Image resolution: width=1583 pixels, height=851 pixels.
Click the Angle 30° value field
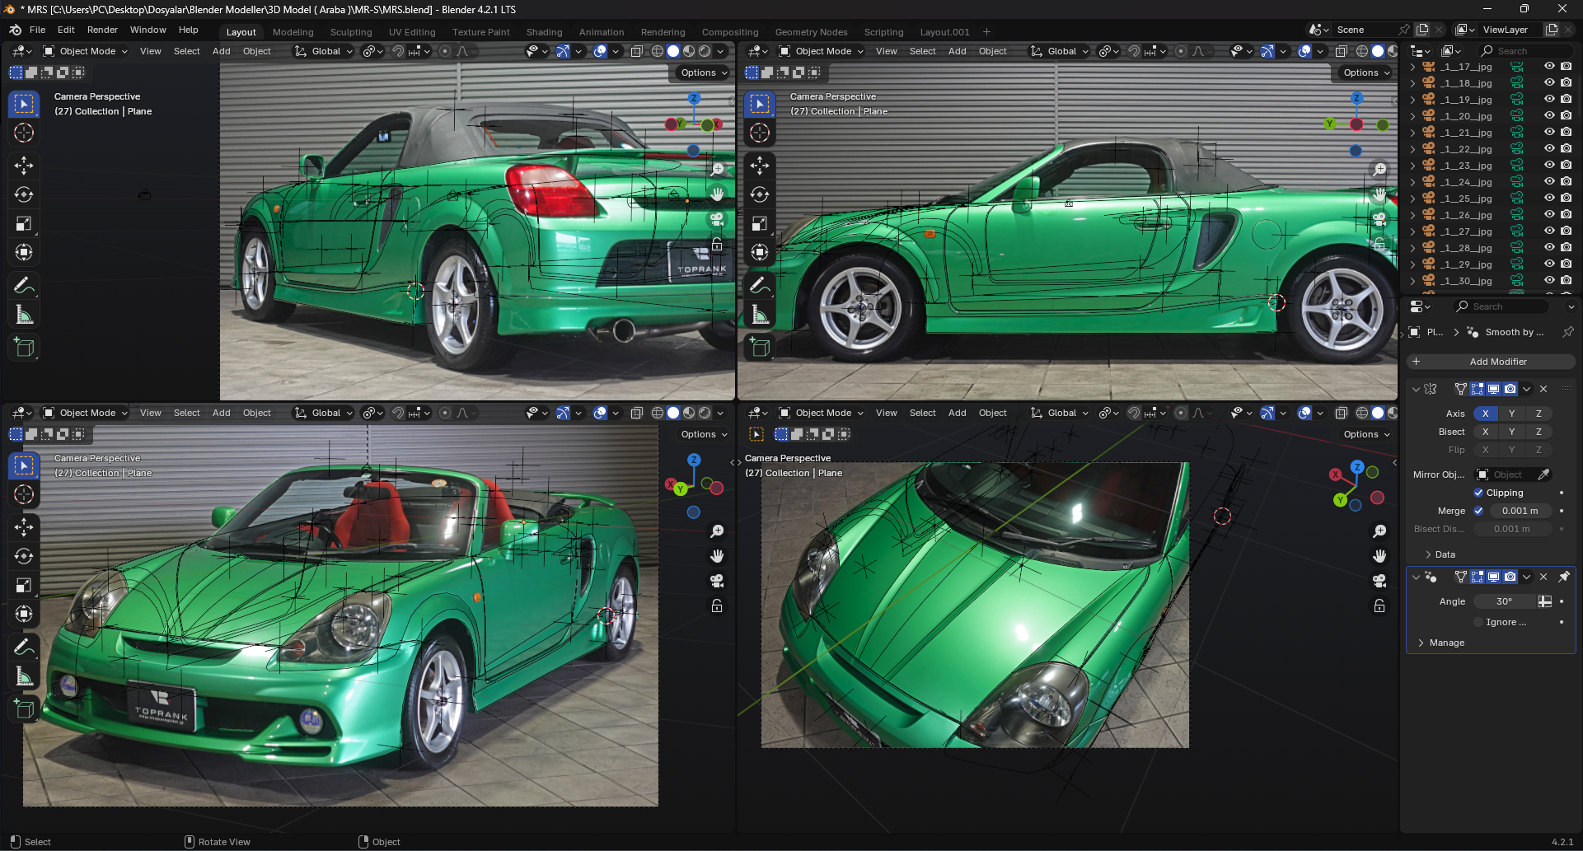[1504, 601]
